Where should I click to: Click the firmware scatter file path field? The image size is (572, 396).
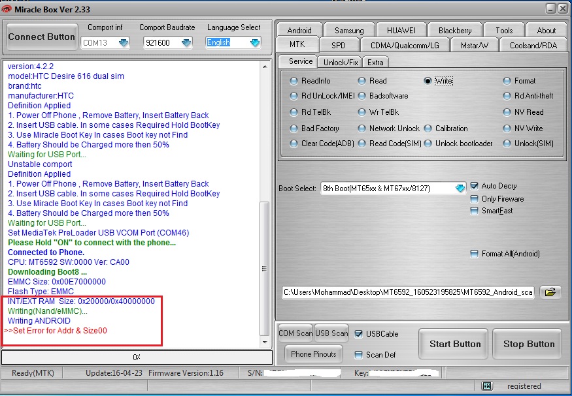click(x=408, y=292)
